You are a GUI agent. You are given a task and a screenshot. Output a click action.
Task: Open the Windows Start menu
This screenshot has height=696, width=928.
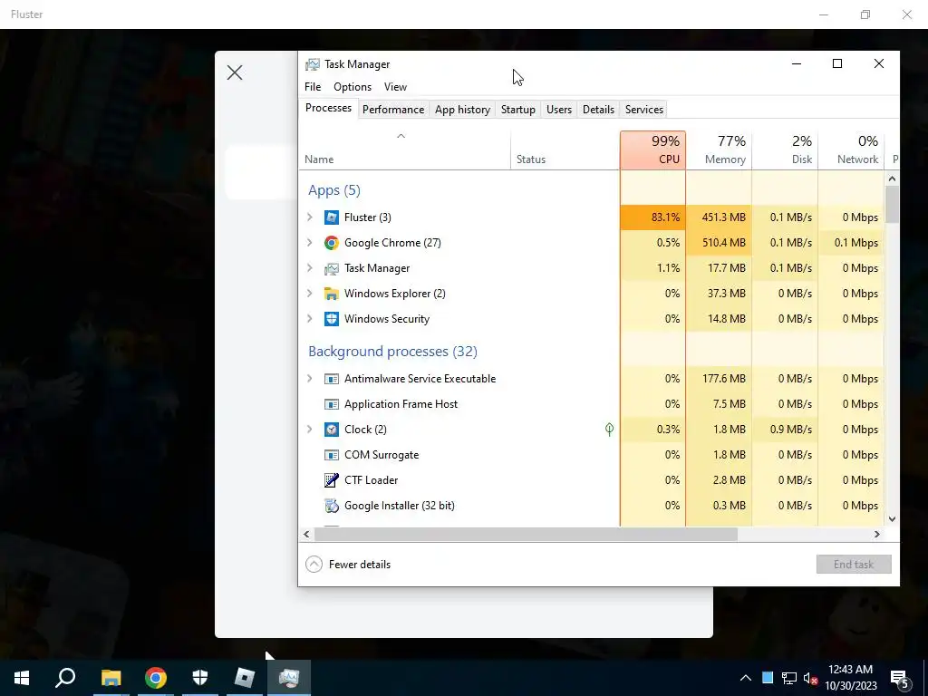click(x=22, y=678)
